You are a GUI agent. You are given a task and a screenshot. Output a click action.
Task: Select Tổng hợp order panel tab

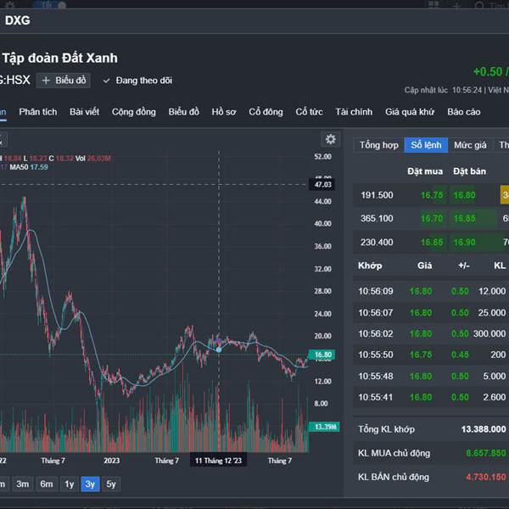click(x=379, y=145)
